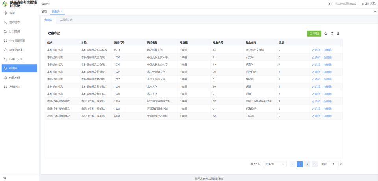The width and height of the screenshot is (378, 181).
Task: Delete the 法语 row
Action: [328, 86]
